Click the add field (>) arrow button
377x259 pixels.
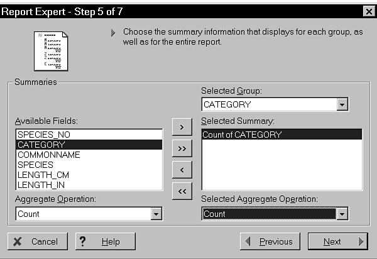(182, 127)
